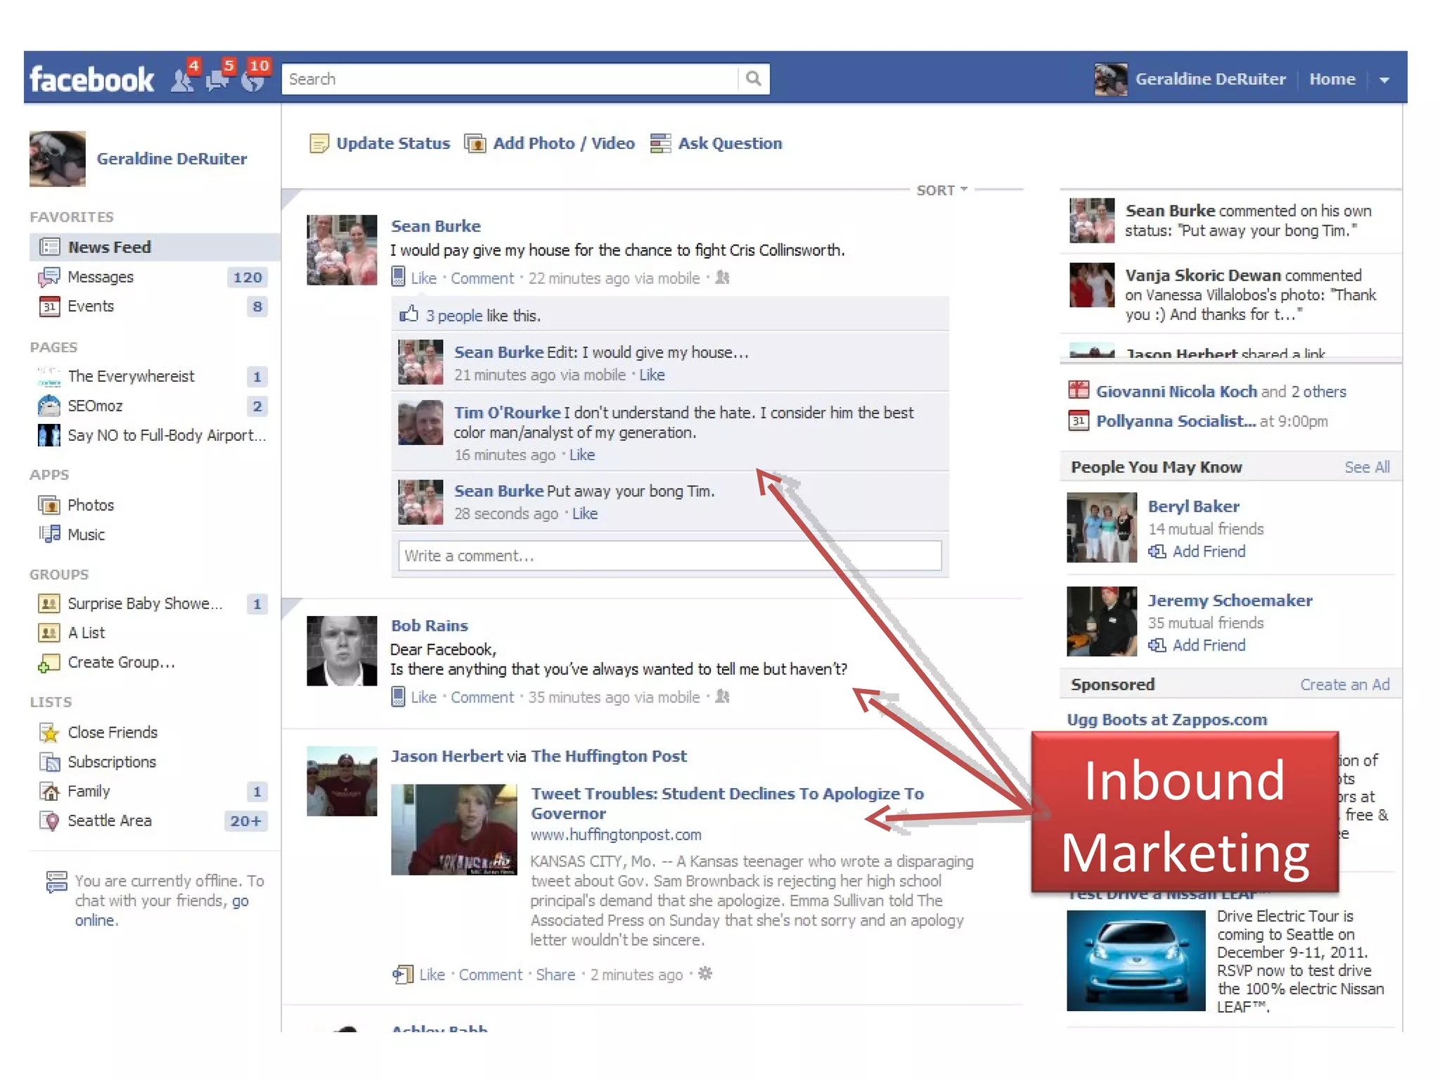Click in the Search field
The height and width of the screenshot is (1080, 1440).
point(510,79)
